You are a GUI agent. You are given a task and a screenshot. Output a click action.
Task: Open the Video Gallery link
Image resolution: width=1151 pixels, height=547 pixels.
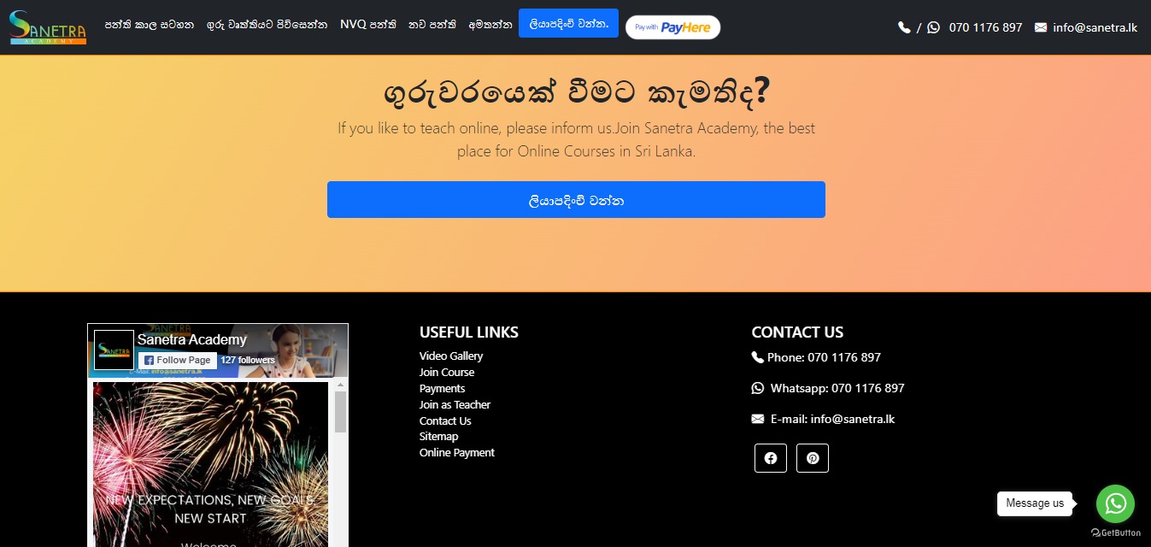(451, 356)
